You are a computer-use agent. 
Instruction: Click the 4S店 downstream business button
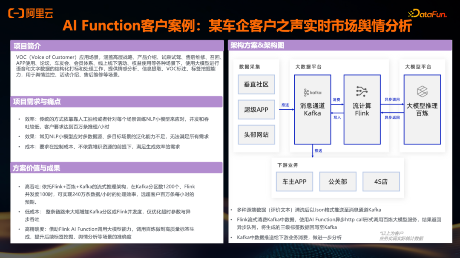381,181
